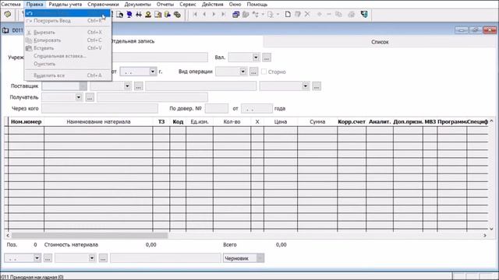Click date field before года
The height and width of the screenshot is (280, 499).
pos(257,108)
